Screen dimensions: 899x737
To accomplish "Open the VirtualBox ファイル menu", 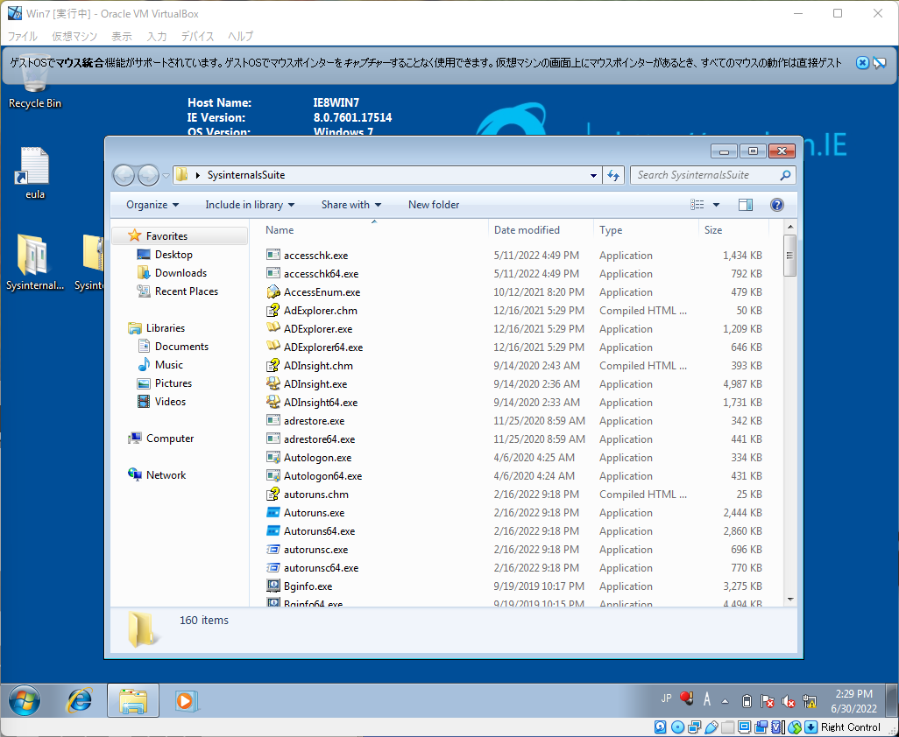I will (22, 36).
